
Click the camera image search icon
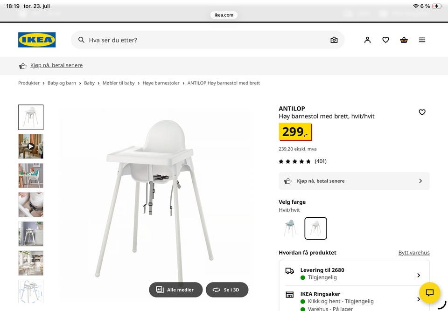point(334,40)
